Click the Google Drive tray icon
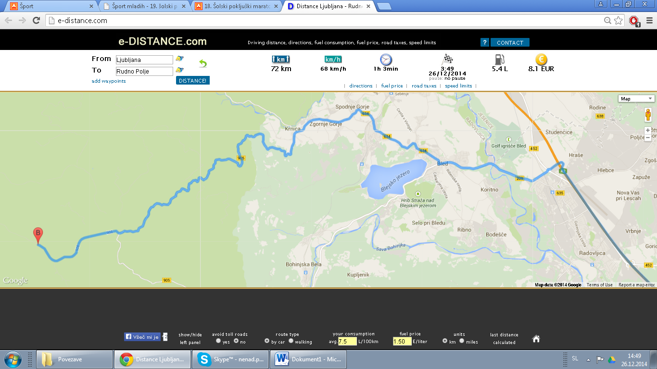Screen dimensions: 657x369 (612, 359)
